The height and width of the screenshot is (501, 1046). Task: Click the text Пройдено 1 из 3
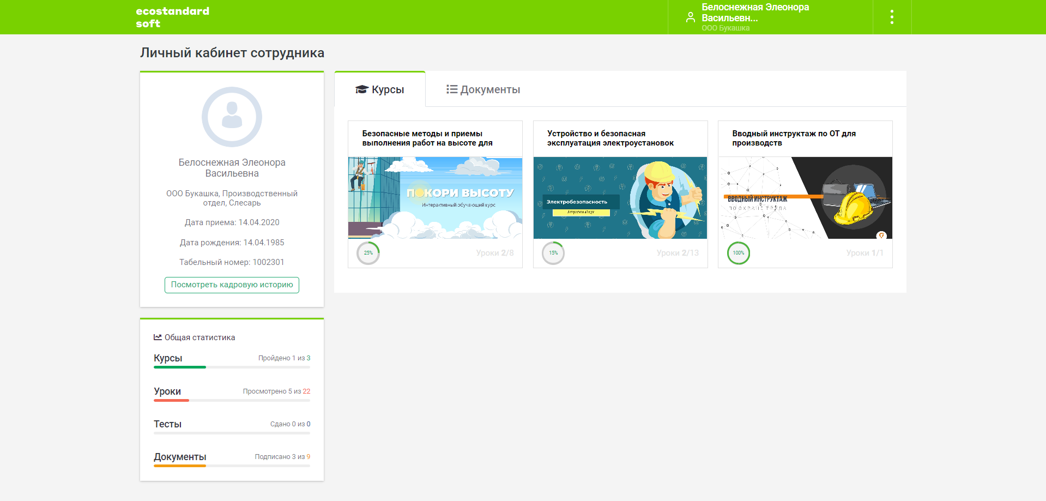pyautogui.click(x=284, y=358)
